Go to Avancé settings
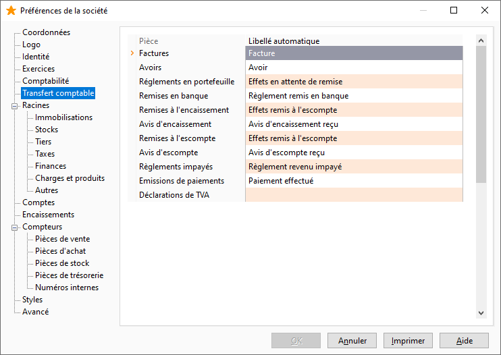This screenshot has height=355, width=501. (x=36, y=312)
